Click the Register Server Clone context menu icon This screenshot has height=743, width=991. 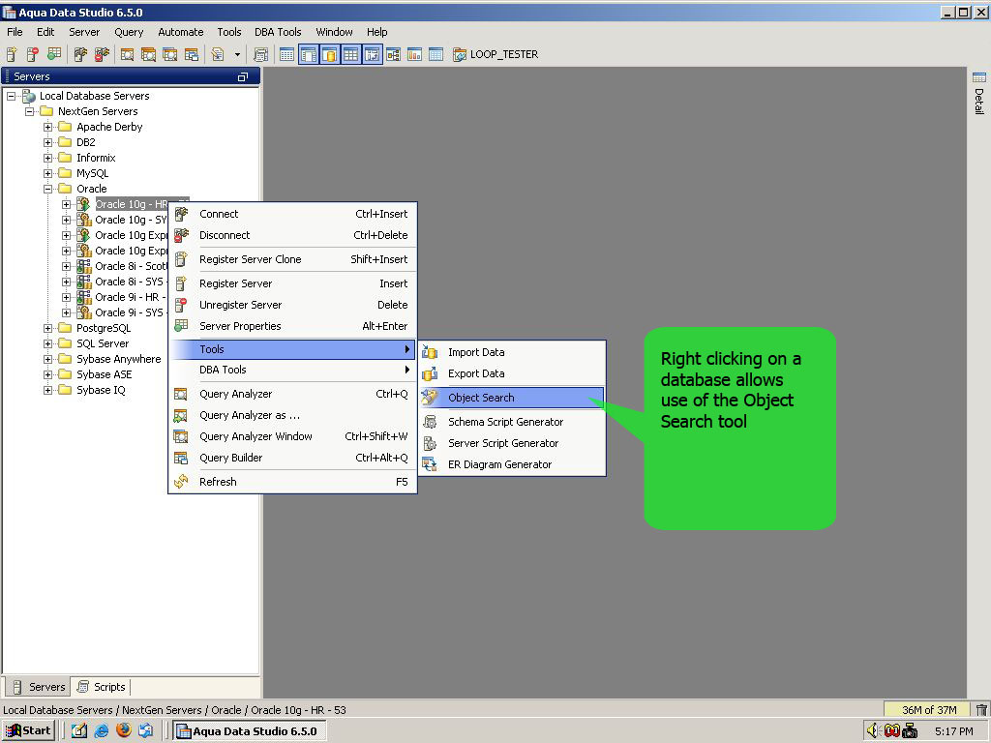(x=181, y=259)
